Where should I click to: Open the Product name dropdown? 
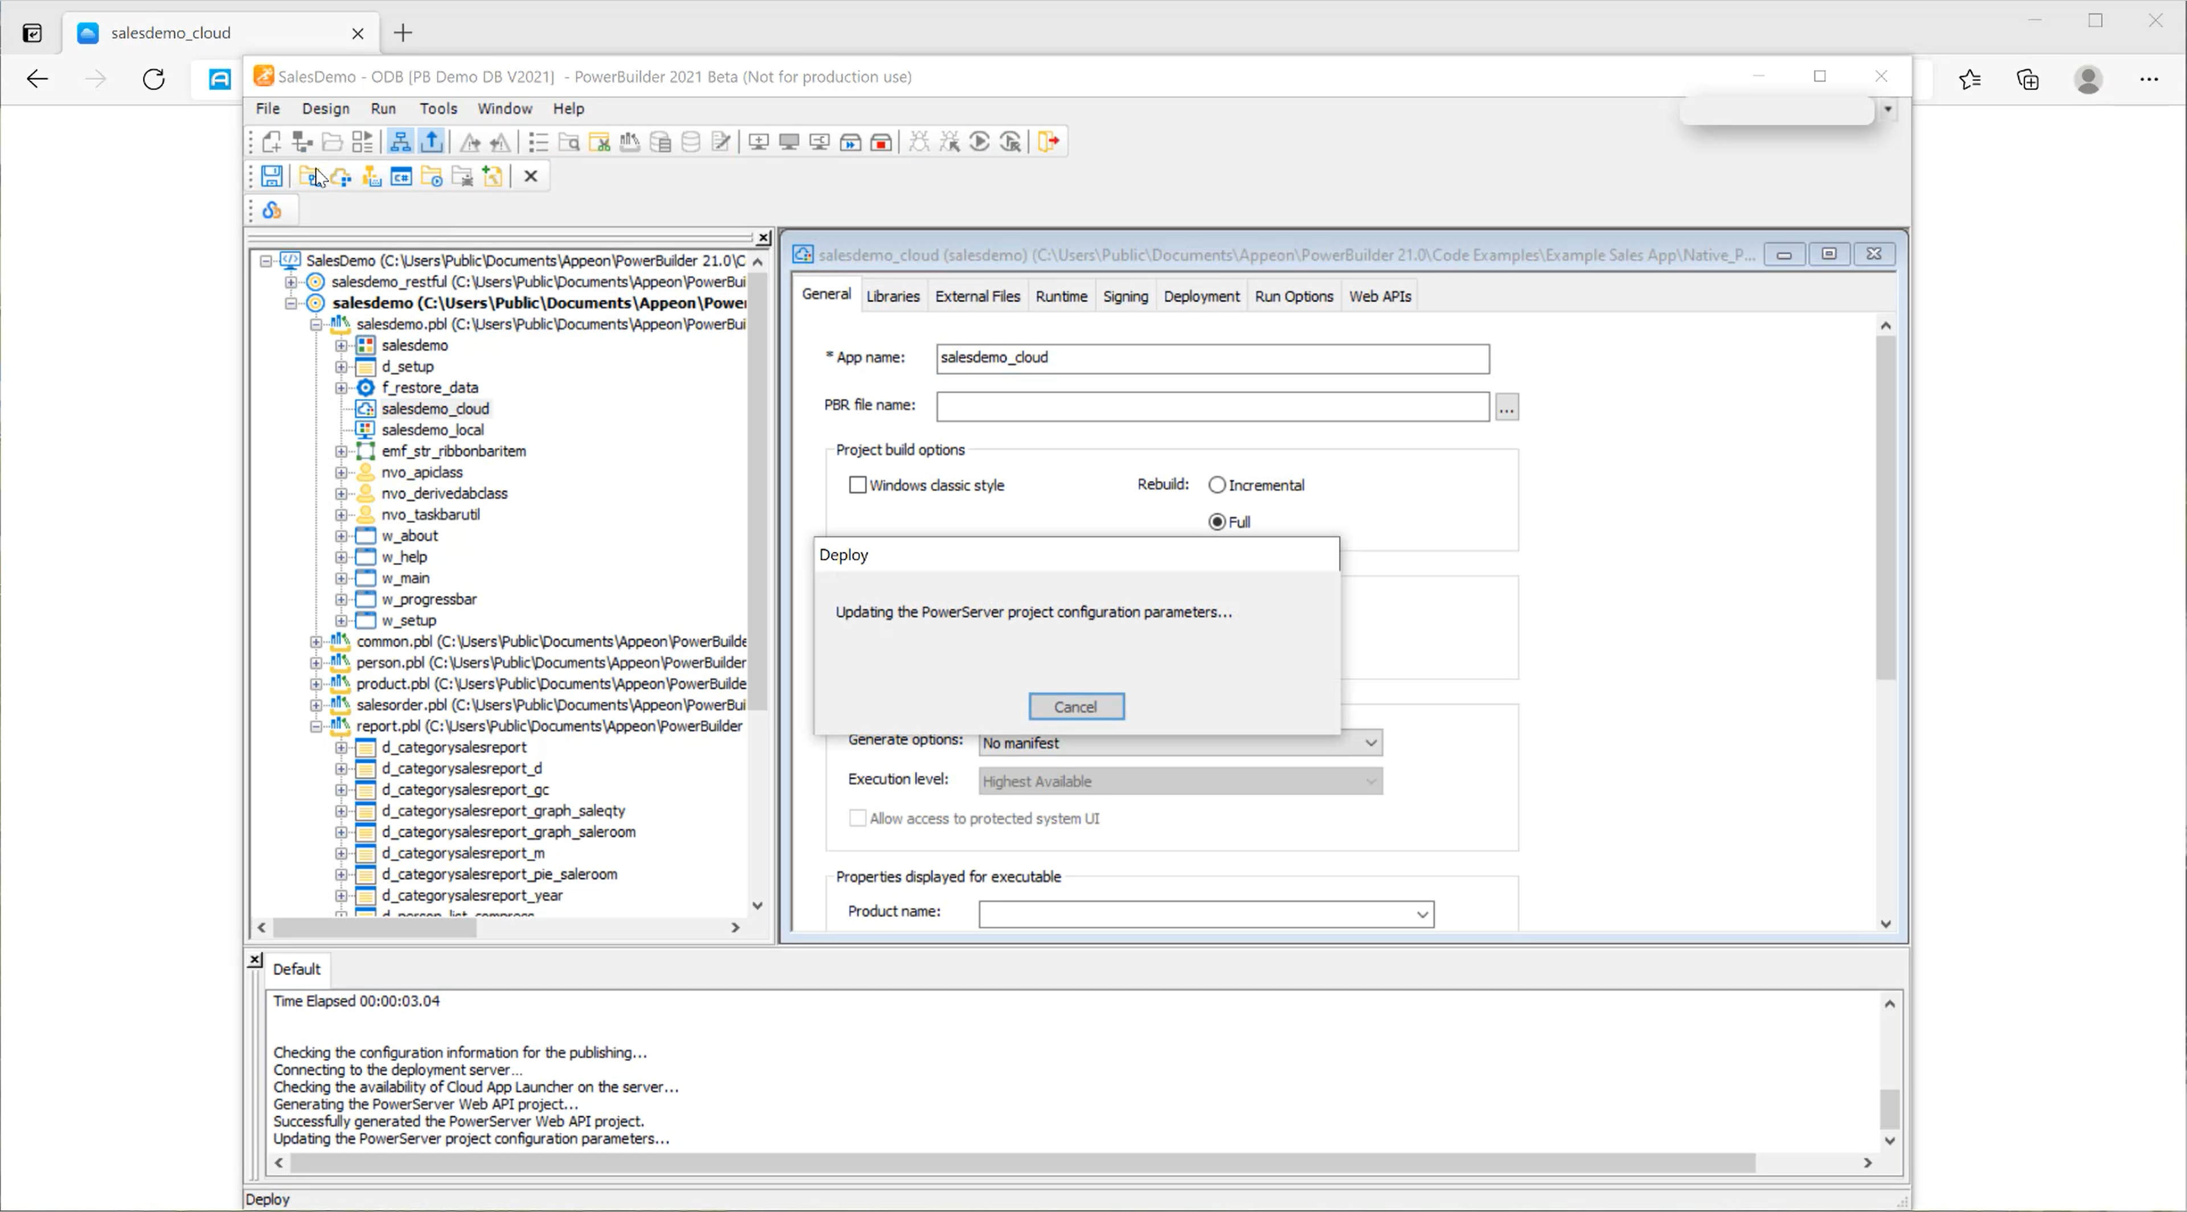click(1422, 914)
